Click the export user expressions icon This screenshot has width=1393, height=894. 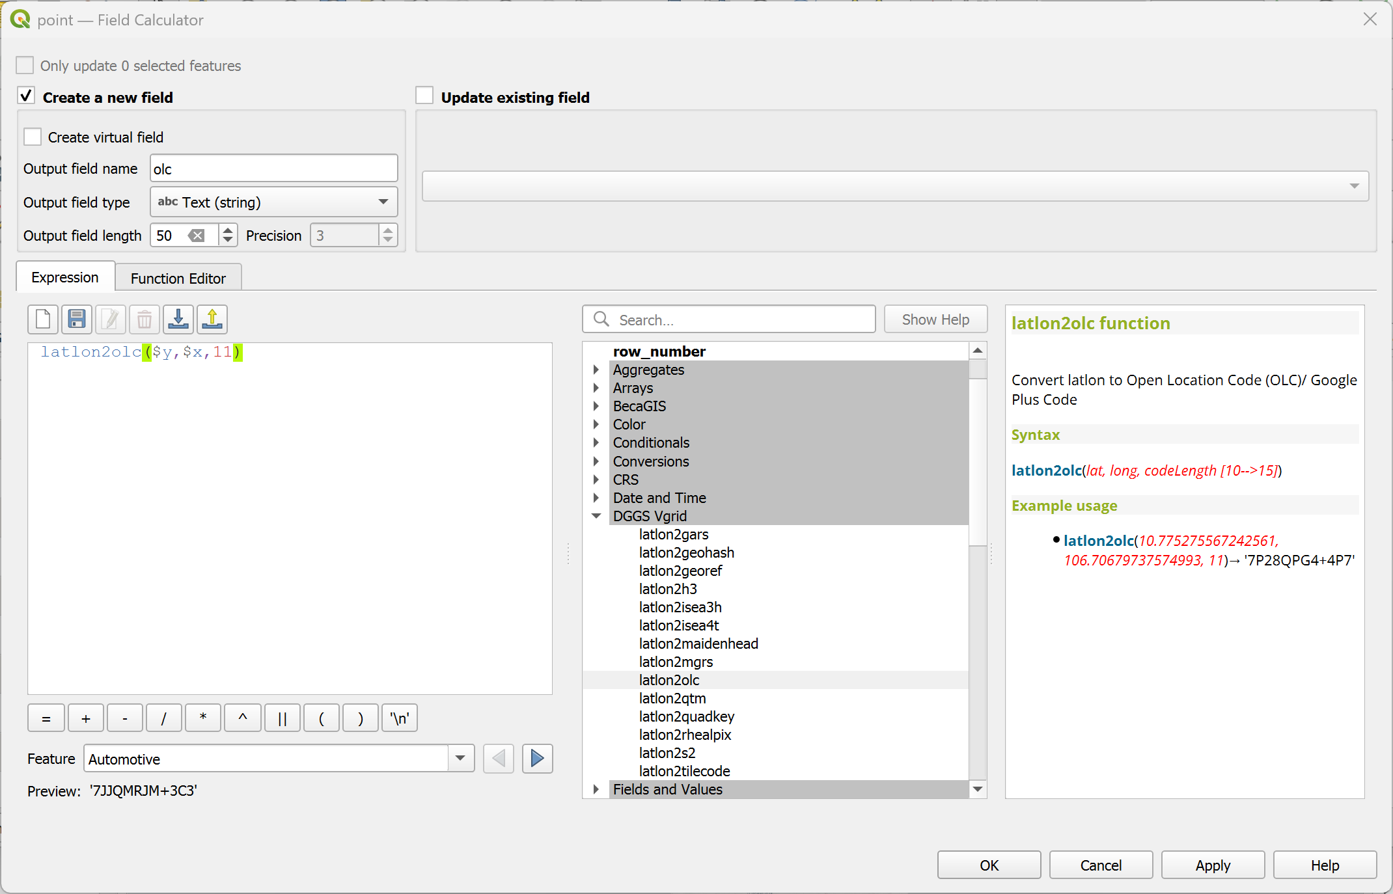(x=212, y=319)
